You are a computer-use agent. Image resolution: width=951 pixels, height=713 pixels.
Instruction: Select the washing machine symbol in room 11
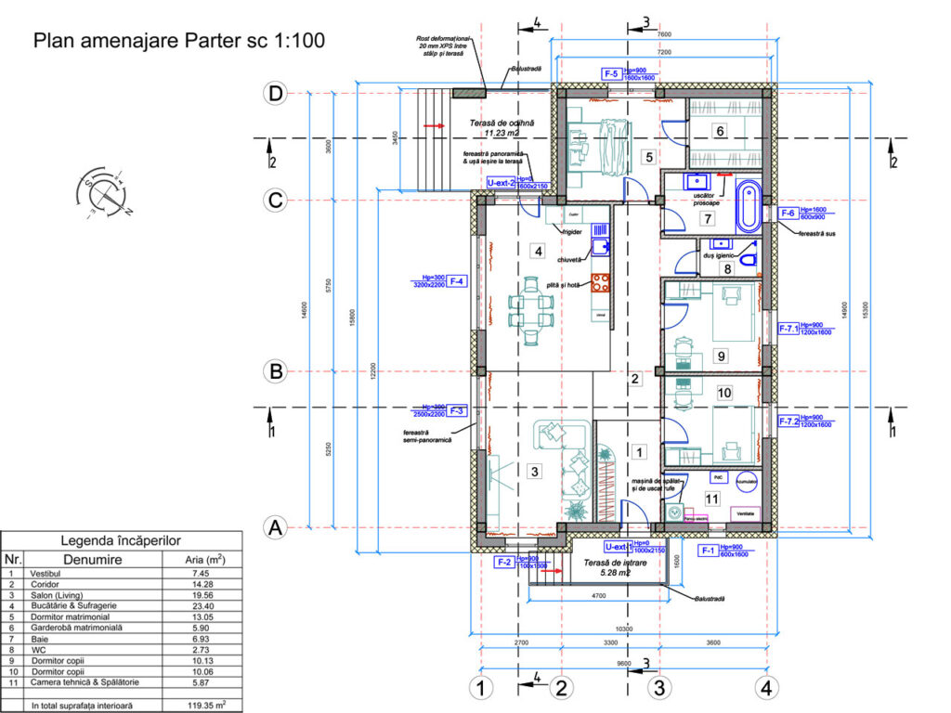tap(674, 512)
